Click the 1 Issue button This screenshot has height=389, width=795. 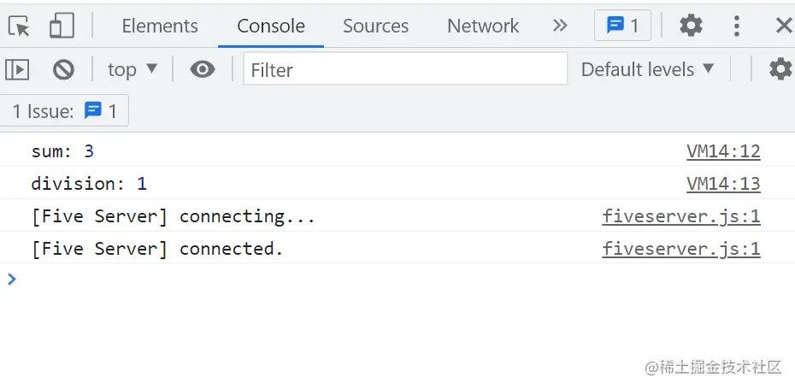[x=65, y=111]
